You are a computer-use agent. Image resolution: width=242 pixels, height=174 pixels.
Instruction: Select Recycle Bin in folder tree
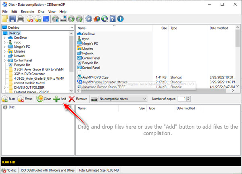pyautogui.click(x=22, y=65)
